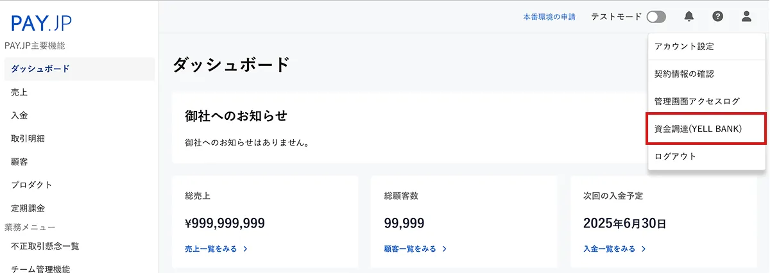Open 不正取引懸念一覧 in the sidebar
Viewport: 770px width, 273px height.
pyautogui.click(x=45, y=246)
